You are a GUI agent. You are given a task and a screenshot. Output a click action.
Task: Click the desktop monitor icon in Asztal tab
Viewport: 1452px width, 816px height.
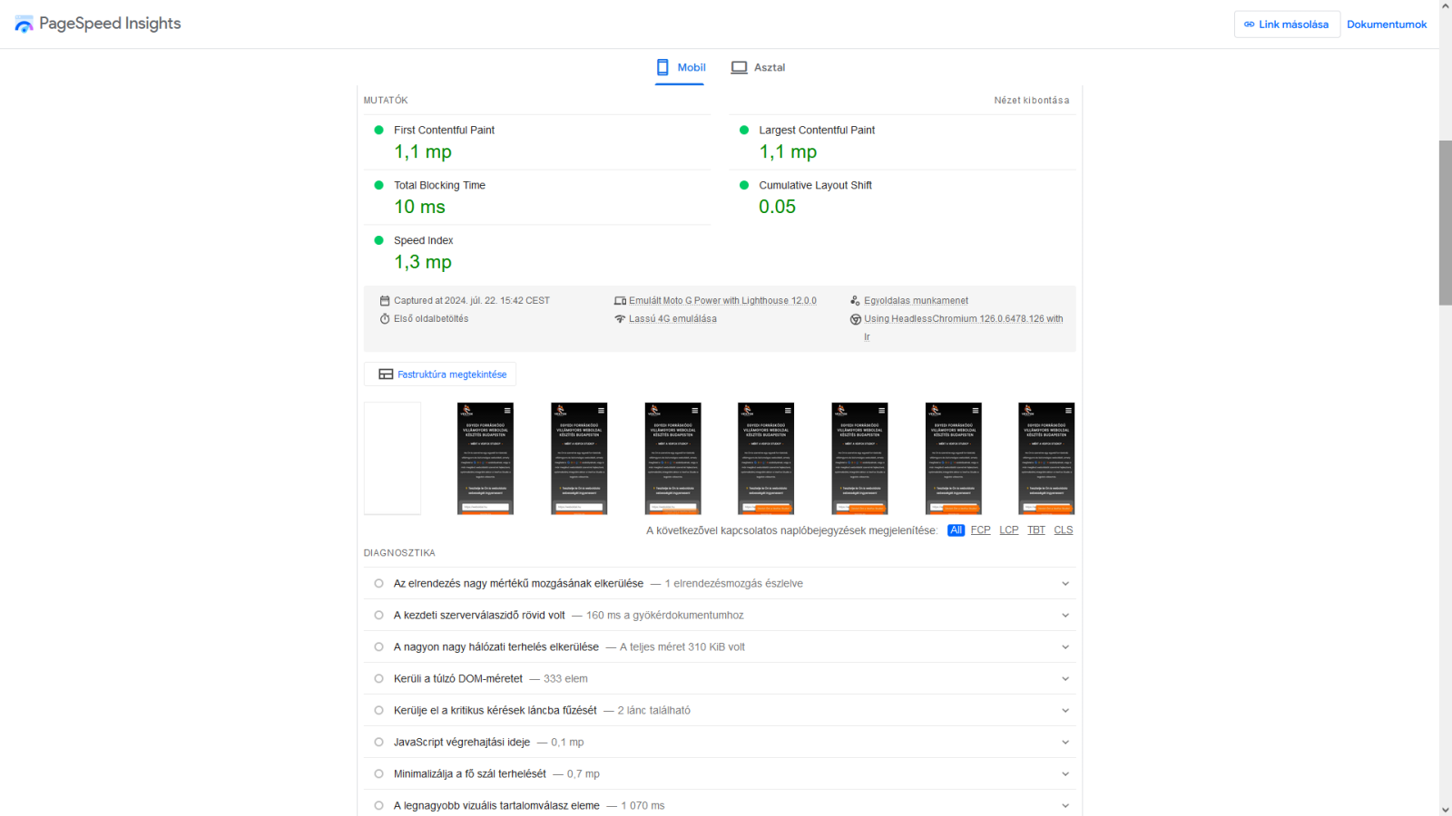(740, 67)
